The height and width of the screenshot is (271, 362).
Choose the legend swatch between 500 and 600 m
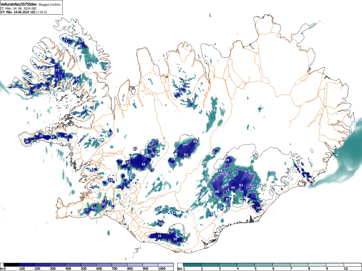(89, 265)
